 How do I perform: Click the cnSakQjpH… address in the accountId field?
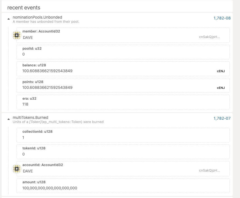tap(209, 171)
